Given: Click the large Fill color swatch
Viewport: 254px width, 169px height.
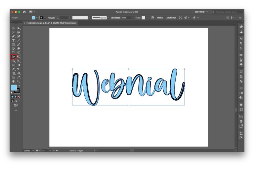Looking at the screenshot, I should pos(14,88).
